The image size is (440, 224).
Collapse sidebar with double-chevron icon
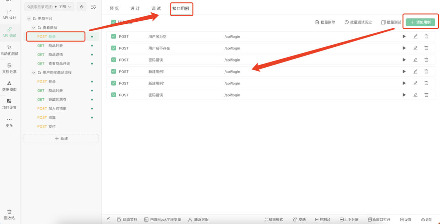point(108,219)
